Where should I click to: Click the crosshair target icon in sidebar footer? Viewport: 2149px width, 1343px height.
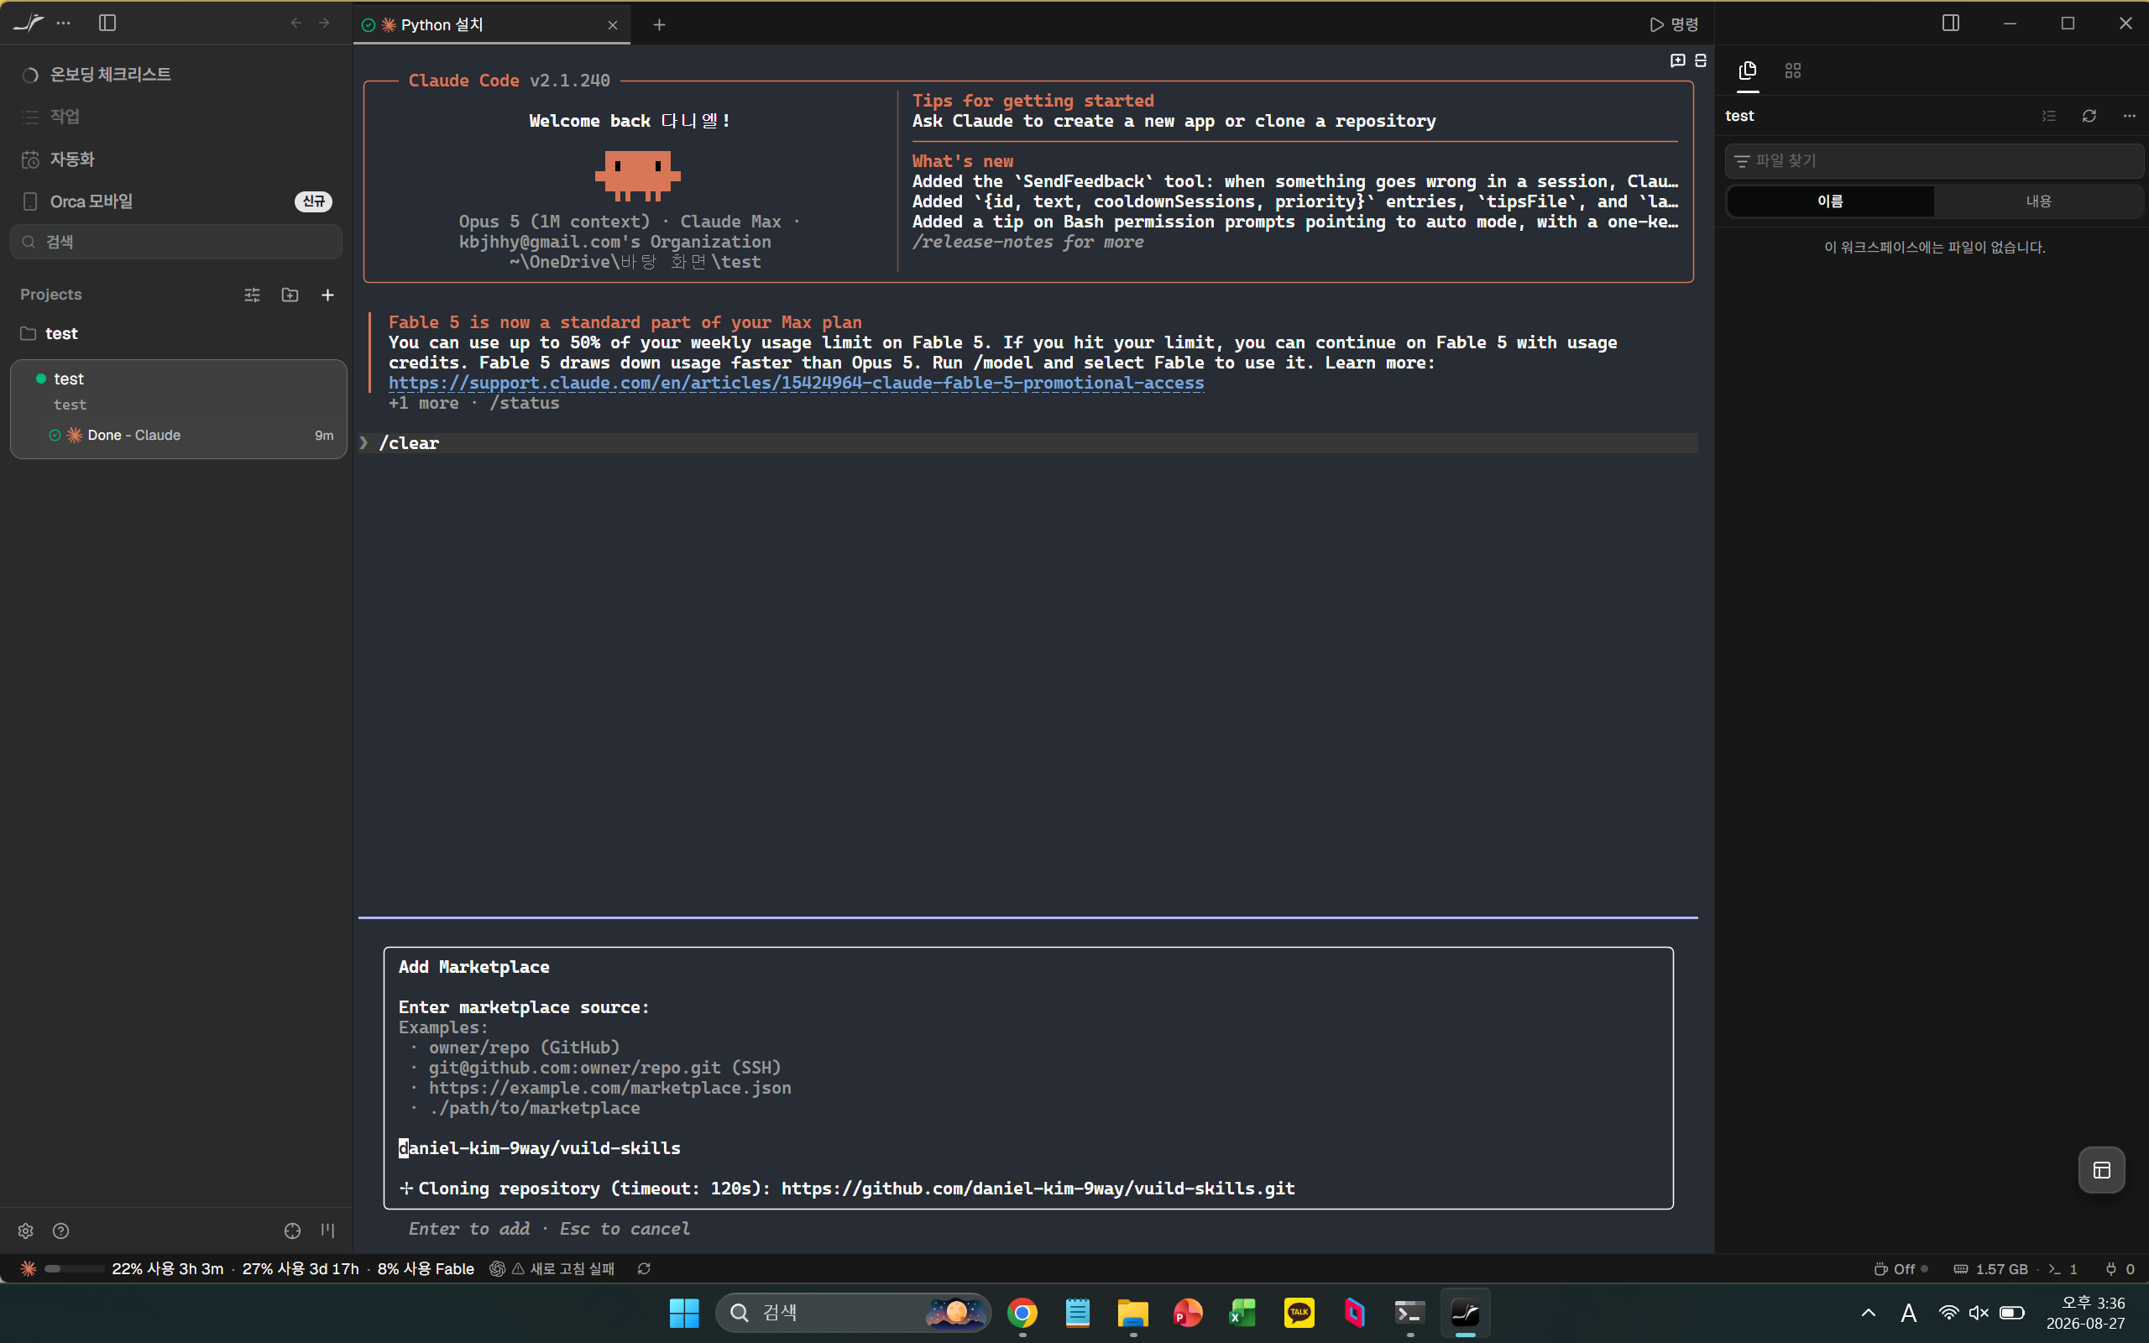pyautogui.click(x=292, y=1231)
